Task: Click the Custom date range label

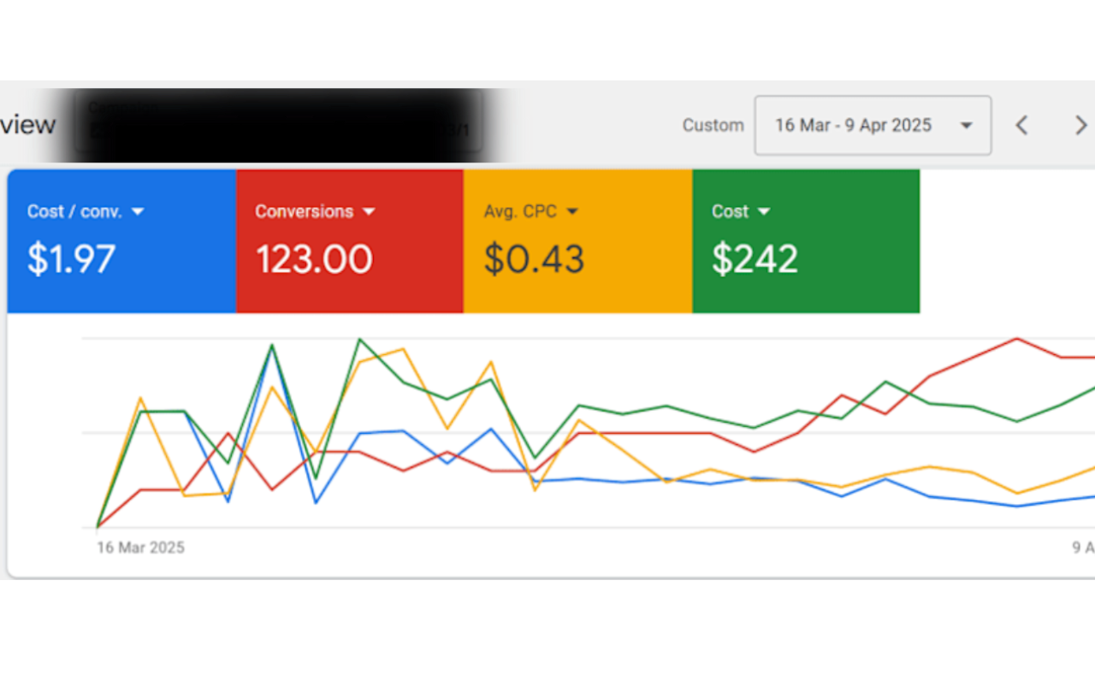Action: point(713,126)
